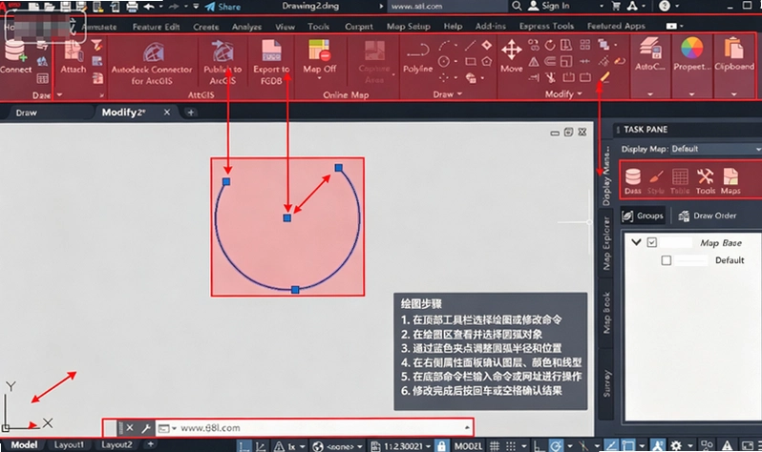Open the Map Off dropdown arrow
762x452 pixels.
(319, 78)
